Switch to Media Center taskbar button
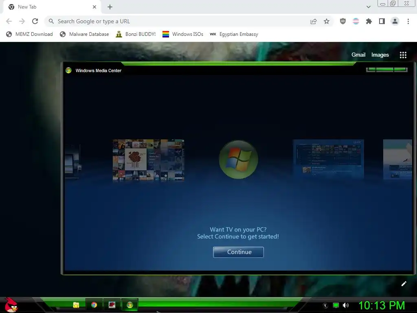 [130, 305]
